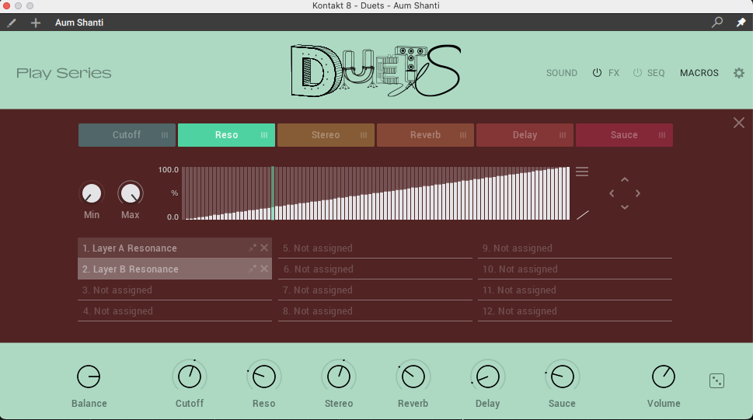The image size is (753, 420).
Task: Open the SOUND page
Action: (561, 73)
